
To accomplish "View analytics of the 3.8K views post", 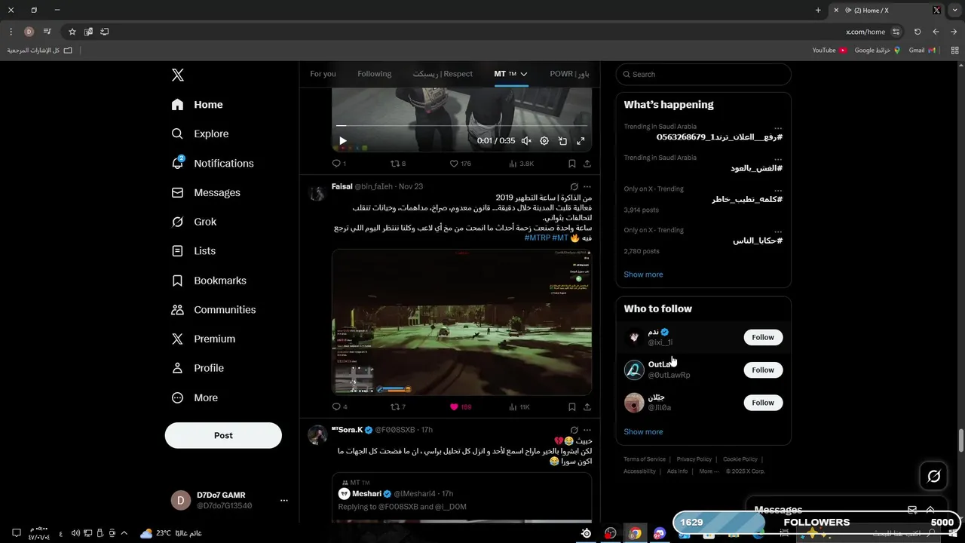I will pyautogui.click(x=521, y=163).
